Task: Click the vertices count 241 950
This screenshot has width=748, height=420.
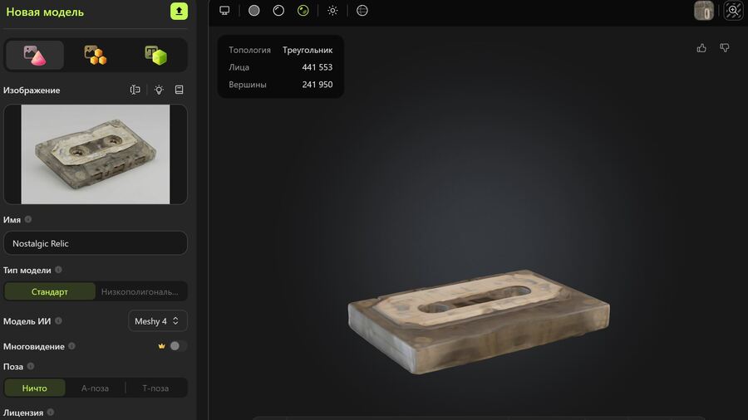Action: pos(317,85)
